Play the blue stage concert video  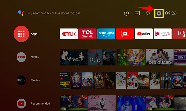click(x=131, y=103)
